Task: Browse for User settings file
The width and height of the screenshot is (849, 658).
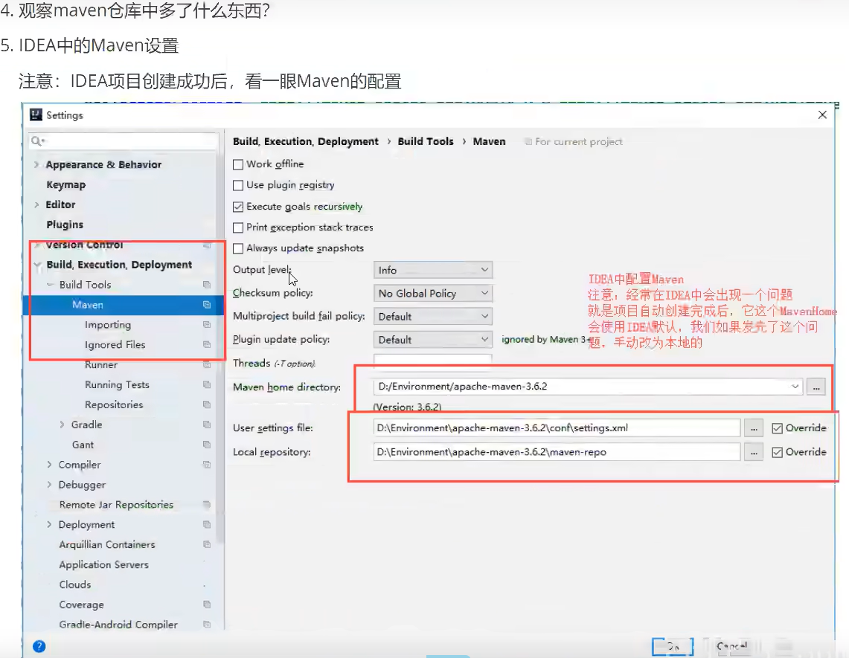Action: 754,428
